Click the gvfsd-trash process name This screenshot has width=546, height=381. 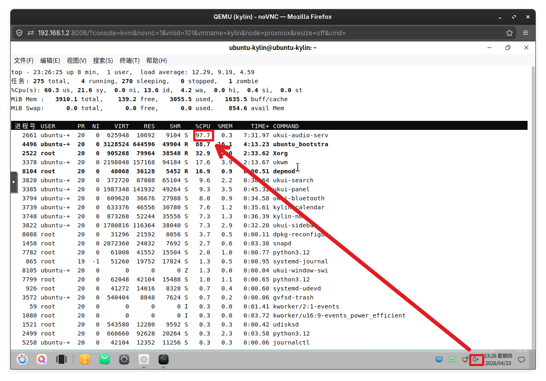tap(293, 297)
